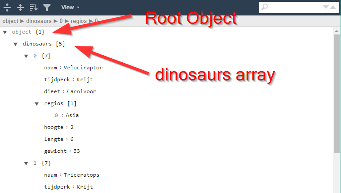Click the search magnifier icon
Viewport: 341px width, 193px height.
pyautogui.click(x=264, y=7)
